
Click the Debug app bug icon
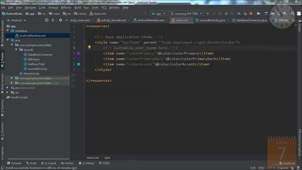coord(226,14)
